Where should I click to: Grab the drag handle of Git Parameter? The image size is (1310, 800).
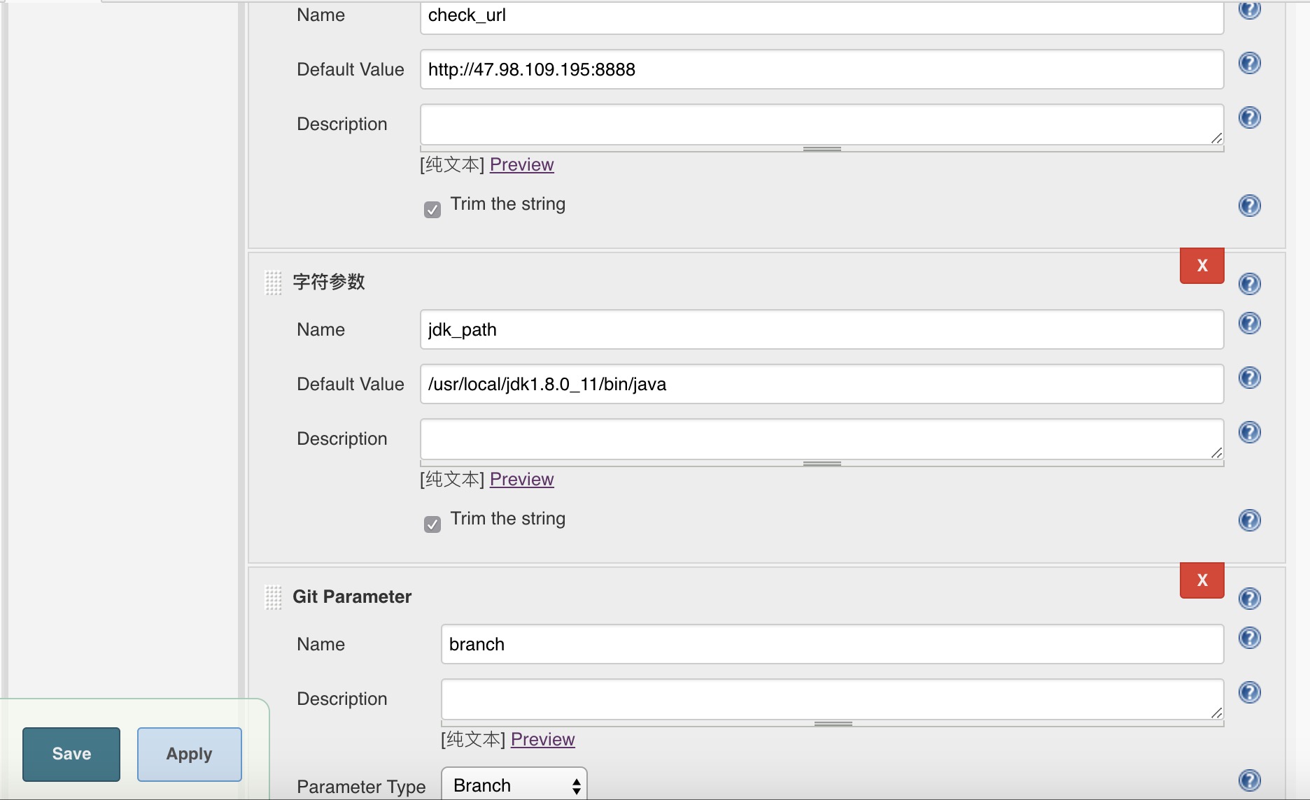(274, 598)
